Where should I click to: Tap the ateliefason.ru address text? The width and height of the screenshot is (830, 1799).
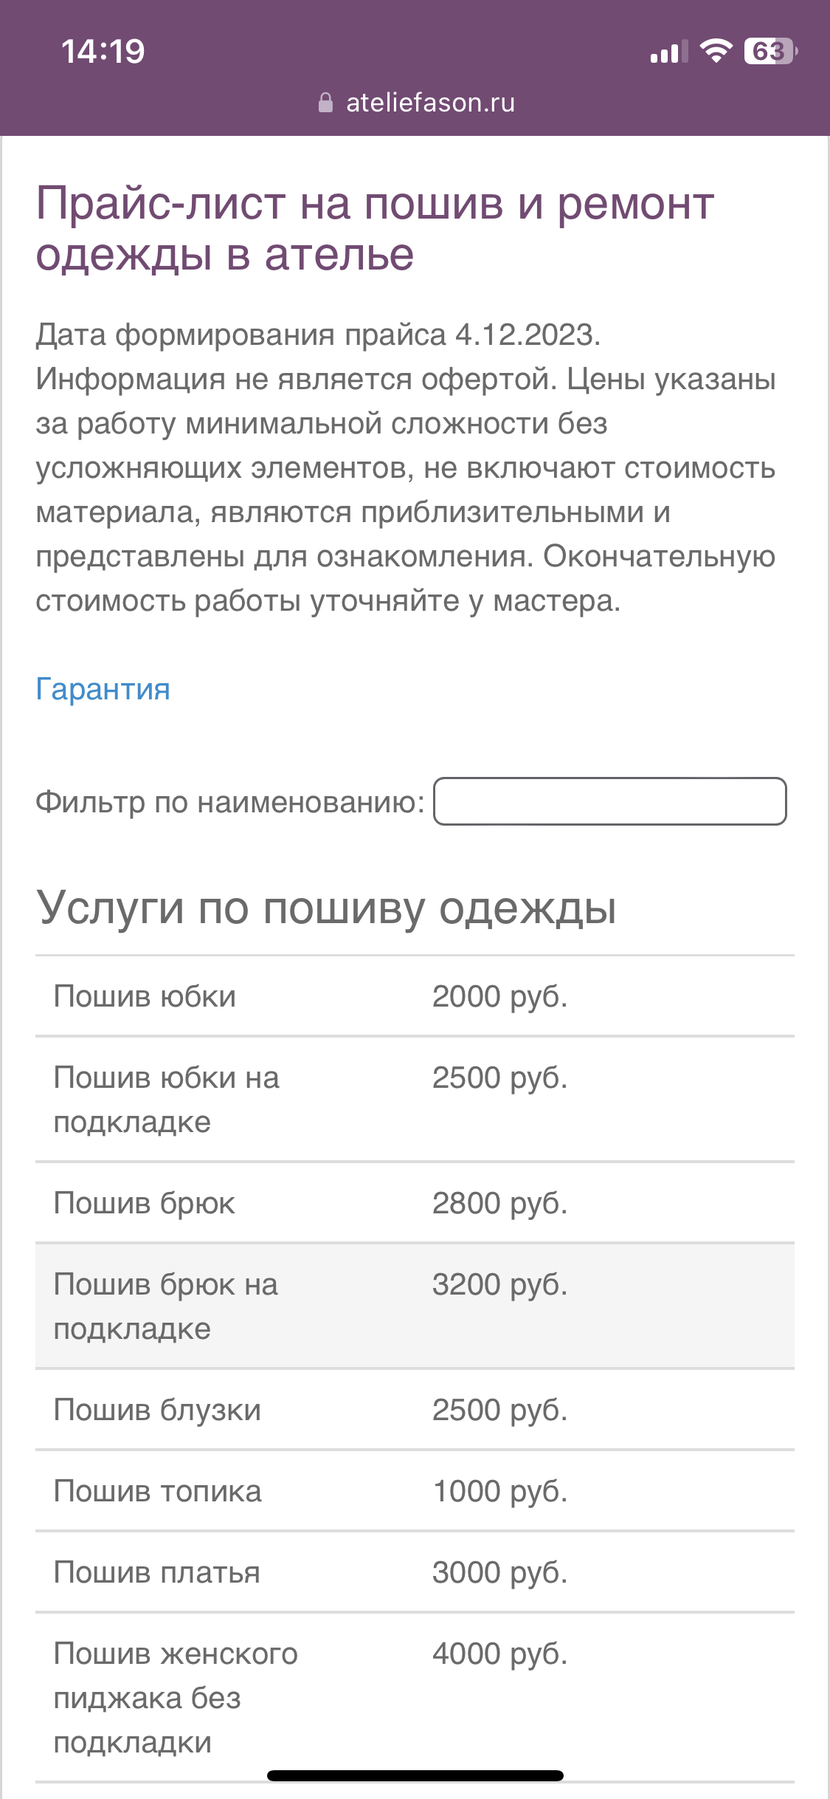click(x=430, y=103)
